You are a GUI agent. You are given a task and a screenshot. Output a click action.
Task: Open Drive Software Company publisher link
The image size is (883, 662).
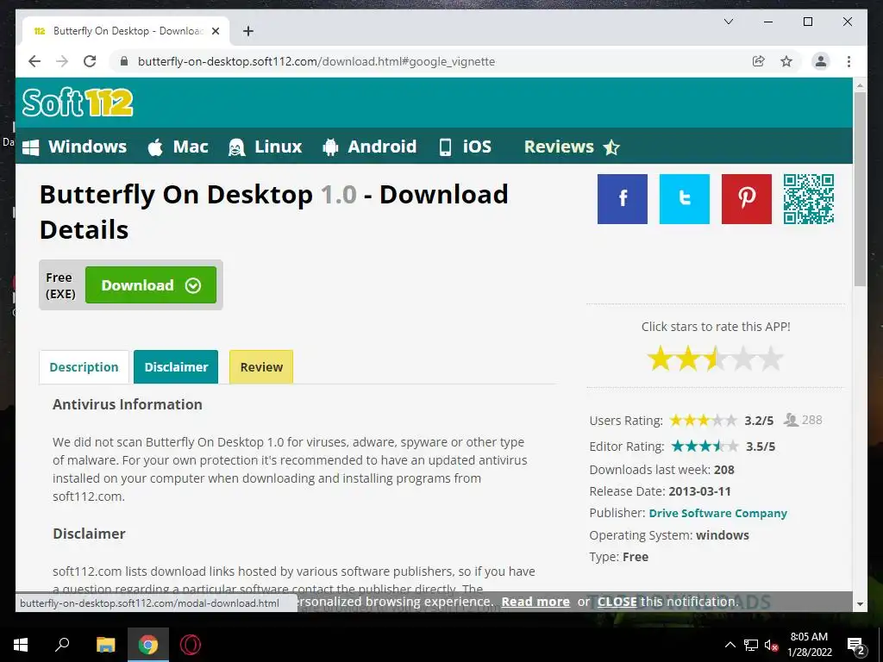pos(718,514)
